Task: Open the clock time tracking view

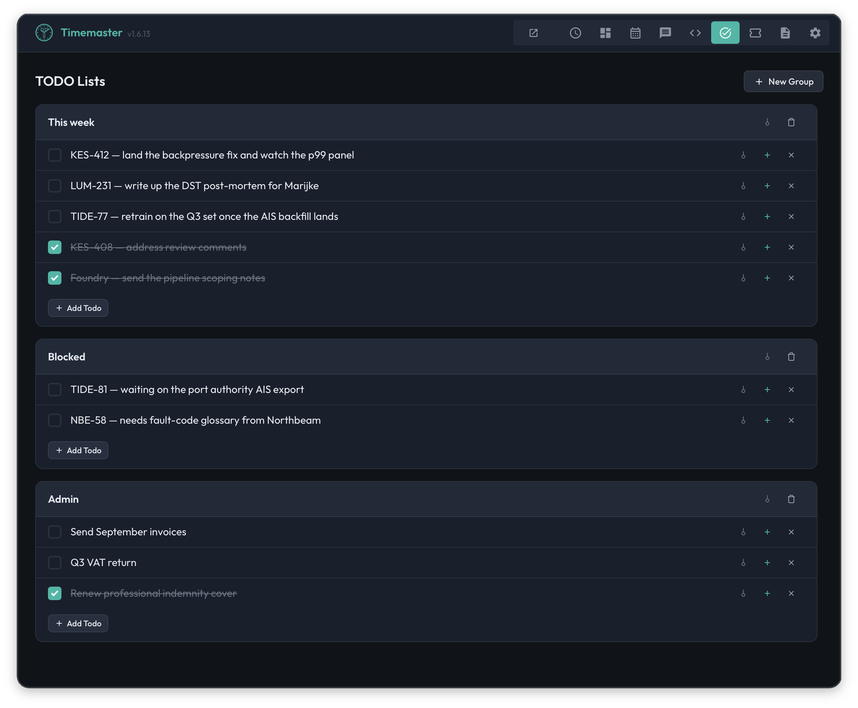Action: (x=575, y=33)
